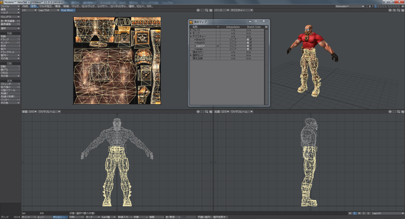Click the UV viewport pan (move) icon

[198, 10]
